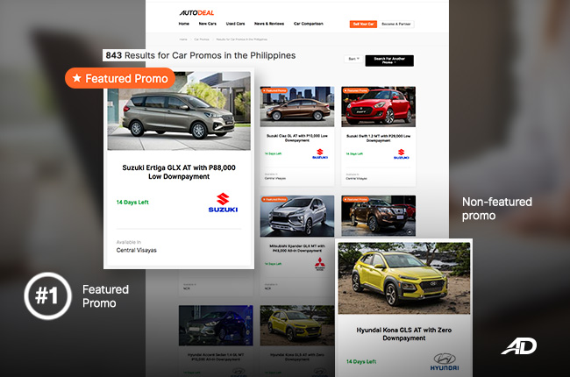Open the Used Cars menu
Viewport: 570px width, 377px height.
click(x=235, y=24)
